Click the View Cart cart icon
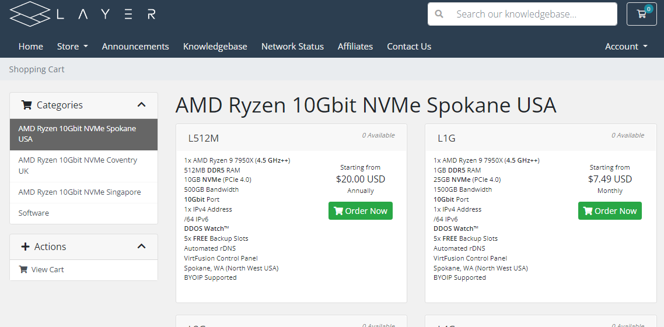The image size is (664, 327). click(23, 269)
